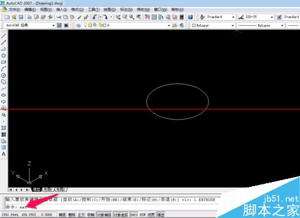Open Help question mark icon

(190, 17)
